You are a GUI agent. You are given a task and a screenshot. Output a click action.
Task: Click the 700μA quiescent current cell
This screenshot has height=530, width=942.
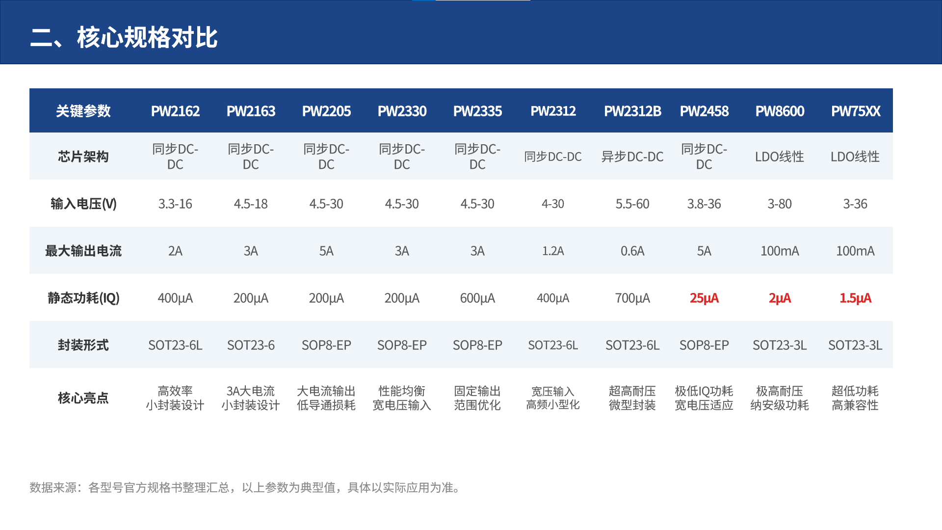632,298
